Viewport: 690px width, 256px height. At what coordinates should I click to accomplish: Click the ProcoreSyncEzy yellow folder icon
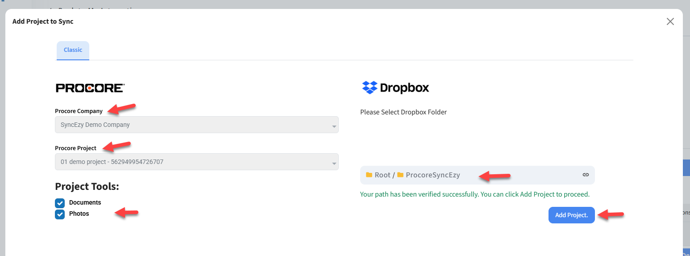tap(400, 175)
